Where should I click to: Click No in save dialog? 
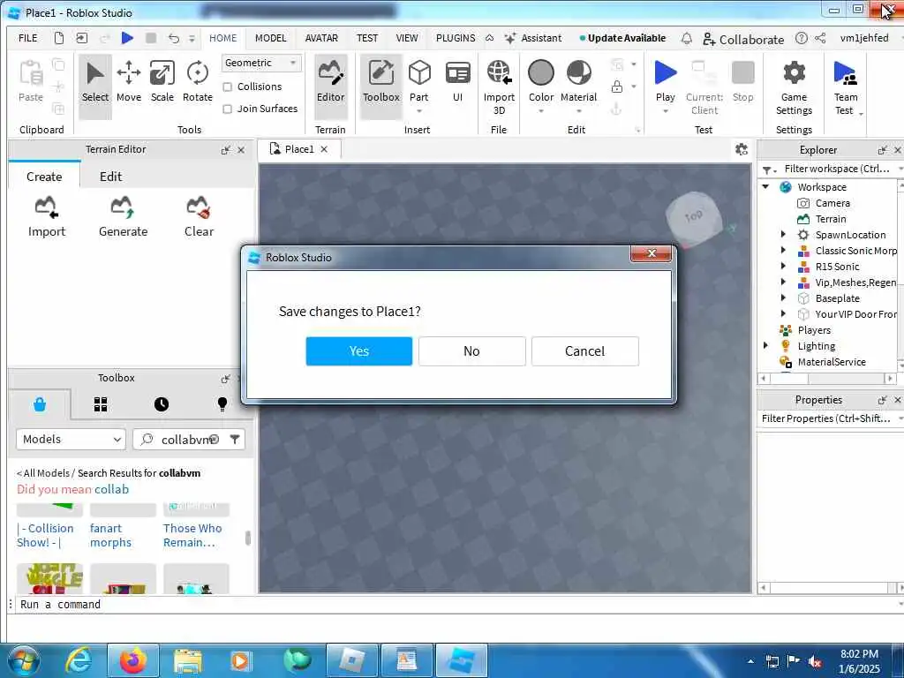point(471,351)
